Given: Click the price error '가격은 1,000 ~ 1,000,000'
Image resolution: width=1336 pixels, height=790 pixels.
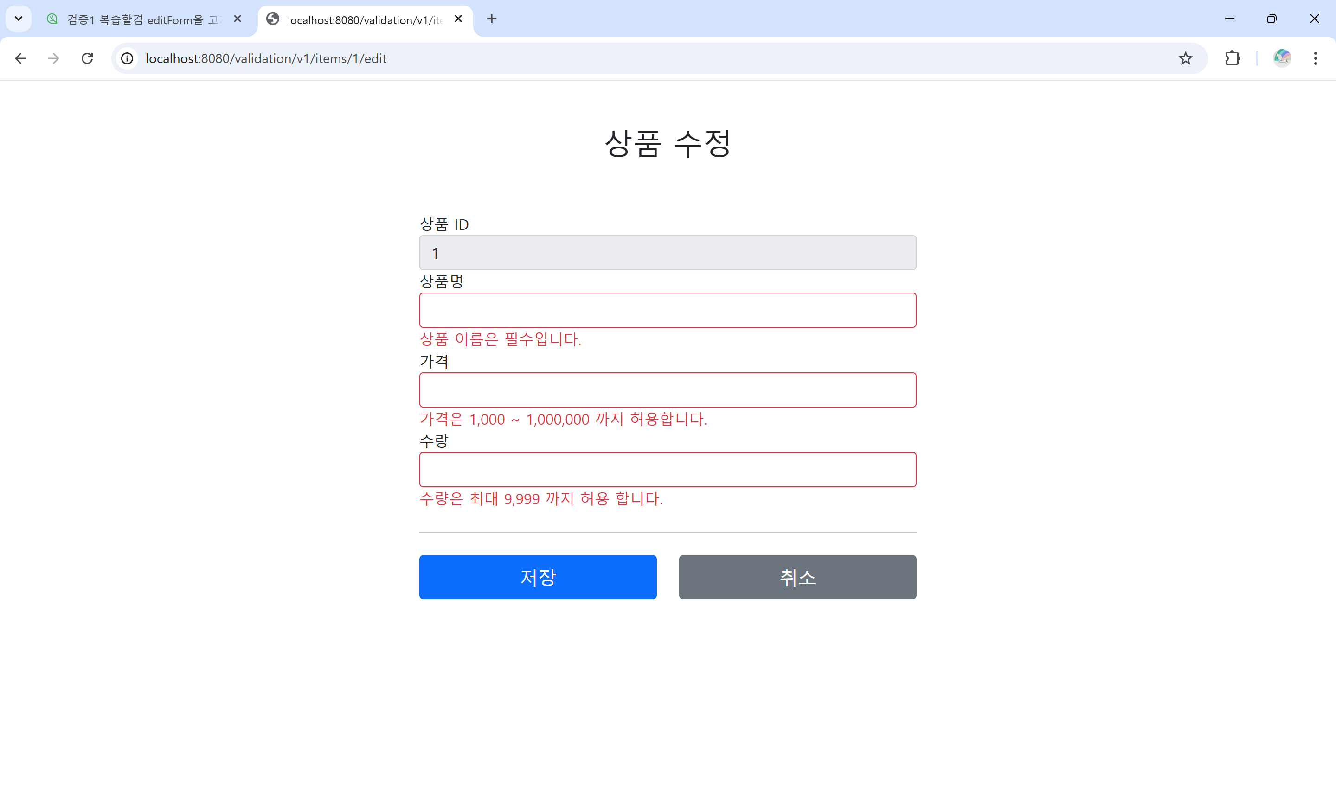Looking at the screenshot, I should (505, 419).
